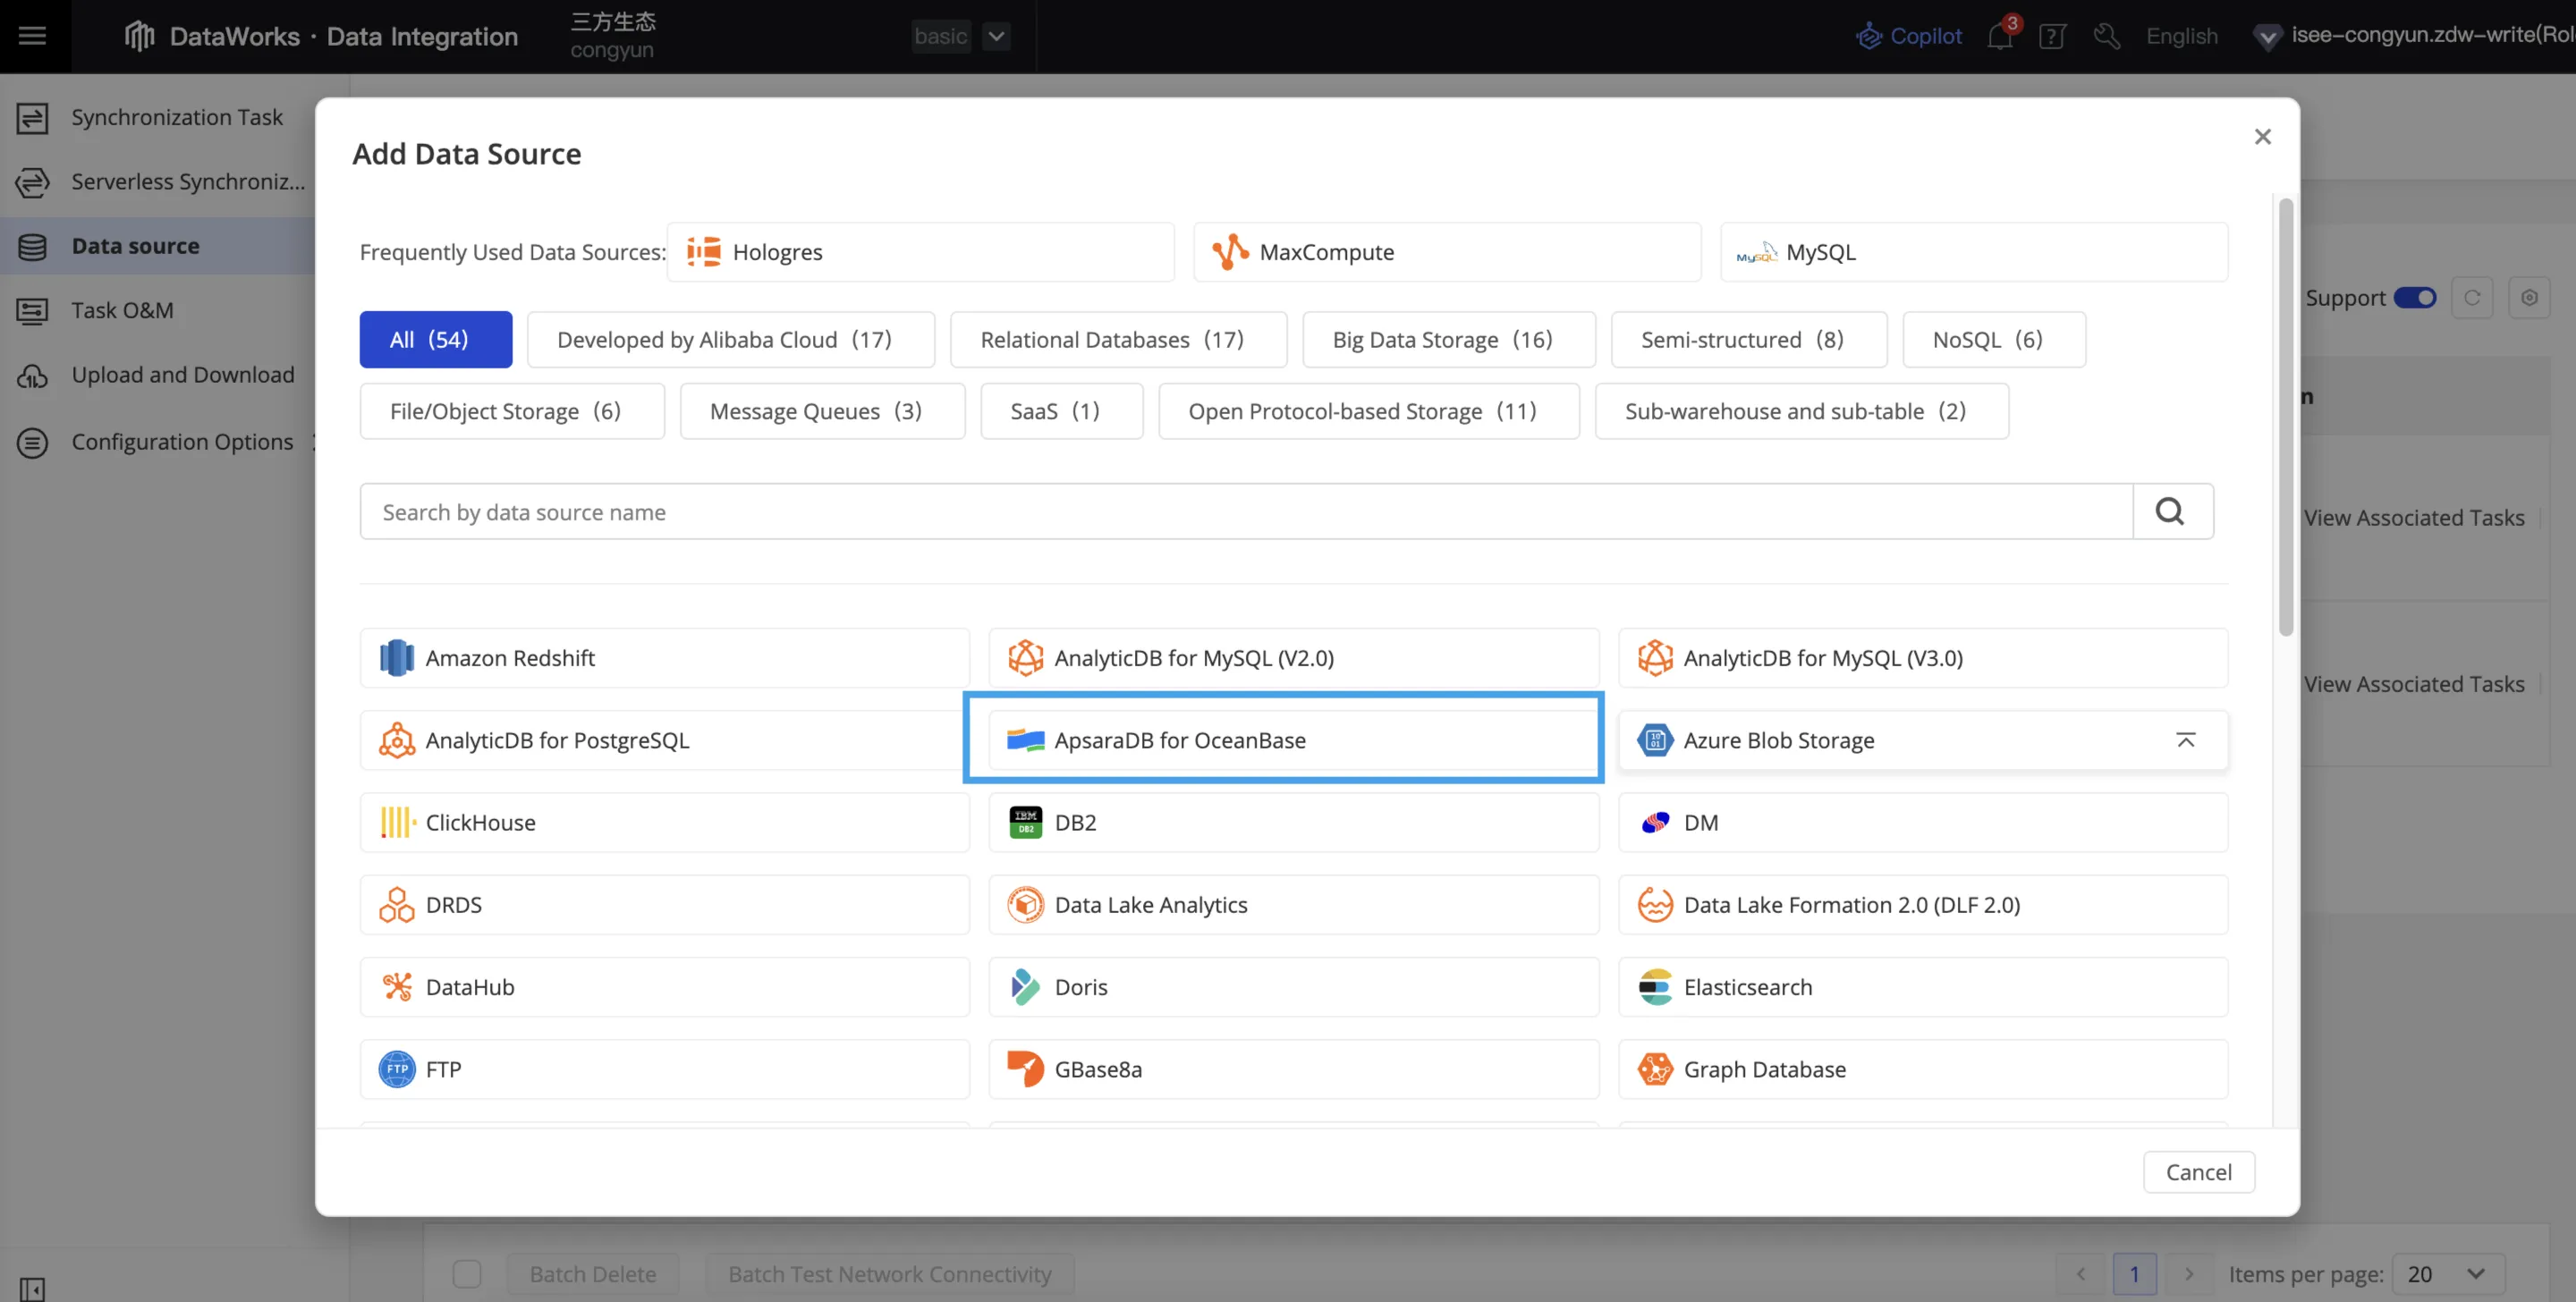Click the search magnifier icon

coord(2170,512)
